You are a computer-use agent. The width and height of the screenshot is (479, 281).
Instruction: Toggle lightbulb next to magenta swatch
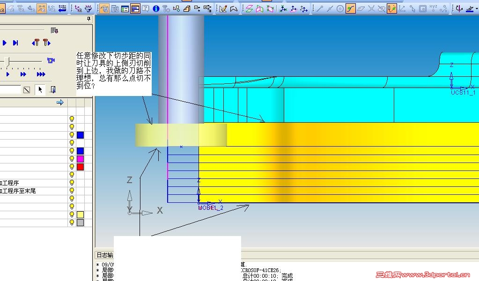pyautogui.click(x=72, y=159)
